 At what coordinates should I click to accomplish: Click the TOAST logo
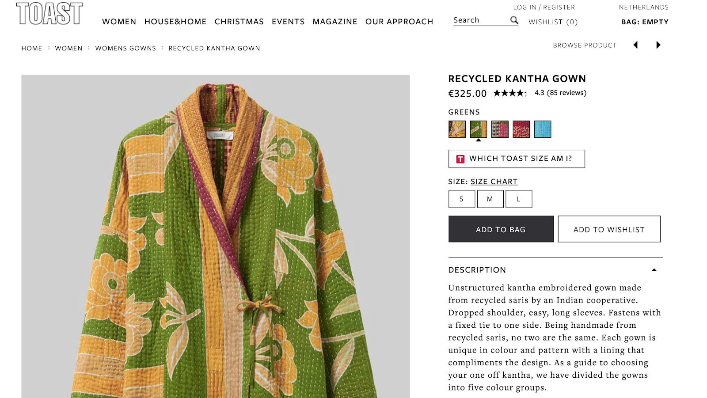[49, 14]
